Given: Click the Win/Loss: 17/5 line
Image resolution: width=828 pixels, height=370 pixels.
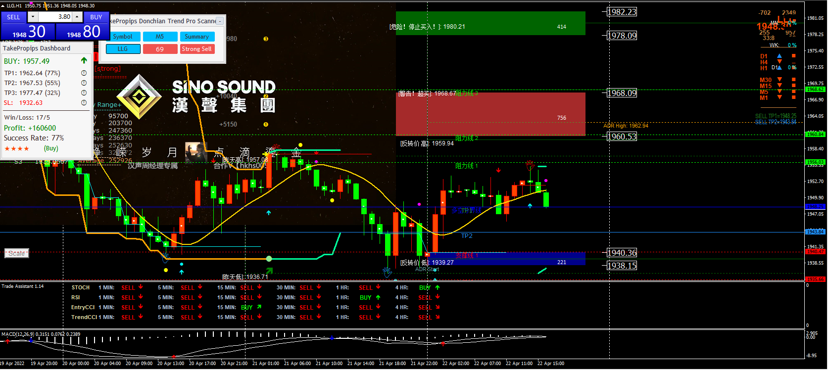Looking at the screenshot, I should [27, 118].
